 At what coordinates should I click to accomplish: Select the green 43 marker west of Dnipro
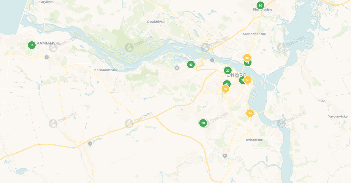click(191, 64)
